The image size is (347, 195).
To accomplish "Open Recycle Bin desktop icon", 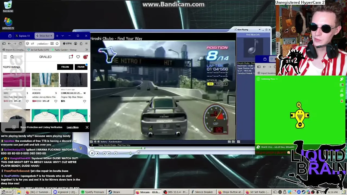I will 8,7.
